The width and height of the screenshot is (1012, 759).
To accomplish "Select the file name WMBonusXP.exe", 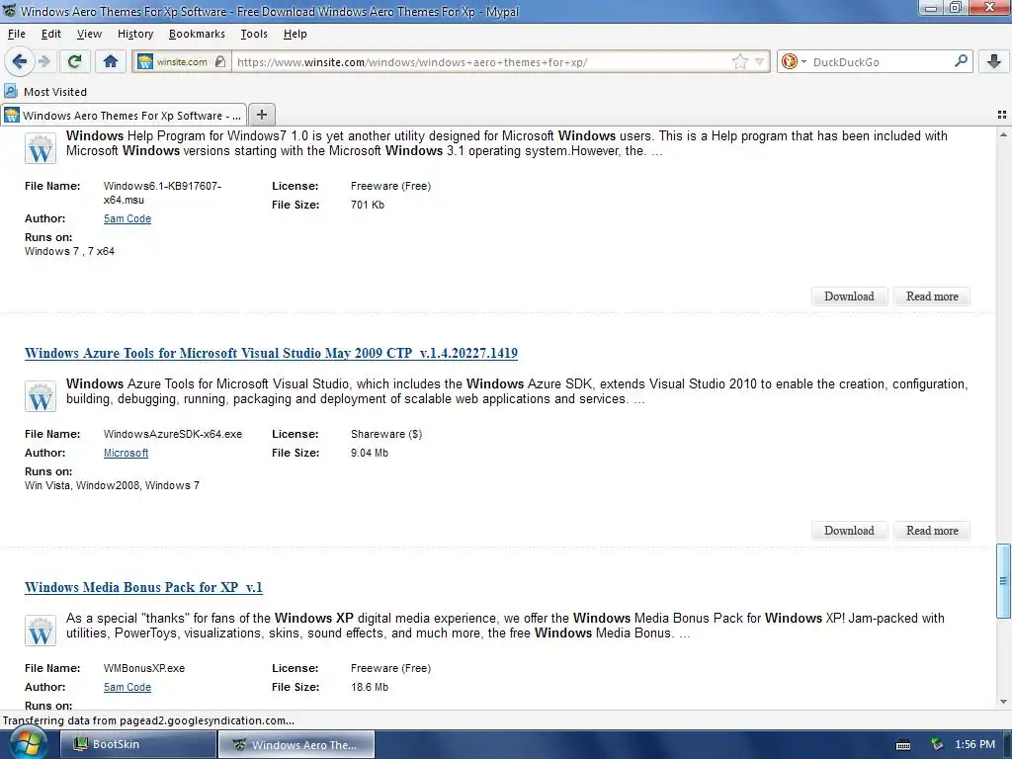I will 144,669.
